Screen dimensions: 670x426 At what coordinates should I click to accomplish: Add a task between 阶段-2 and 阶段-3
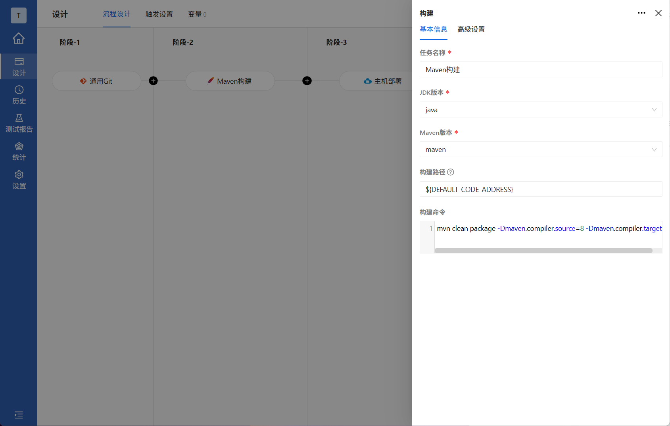pos(307,81)
